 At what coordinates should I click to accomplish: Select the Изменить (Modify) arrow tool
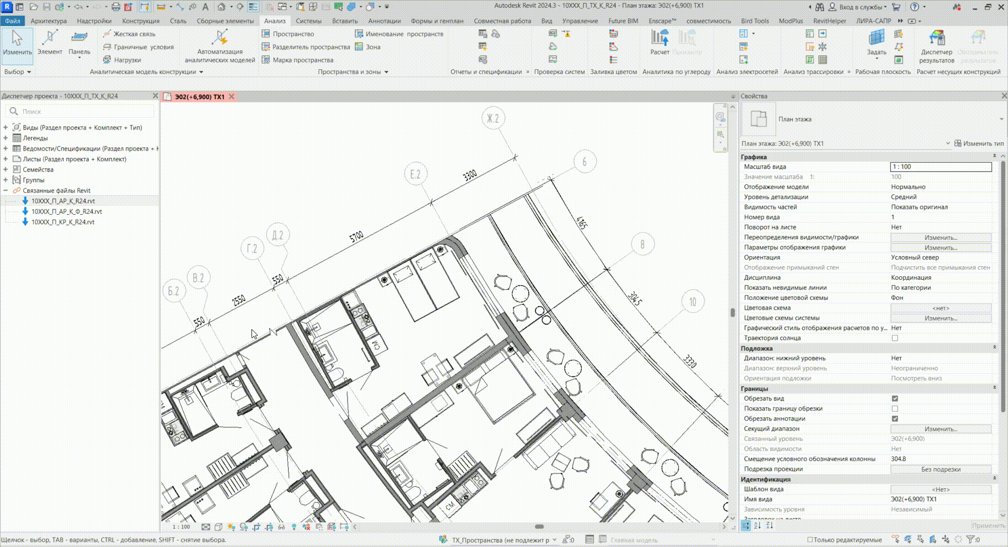17,38
